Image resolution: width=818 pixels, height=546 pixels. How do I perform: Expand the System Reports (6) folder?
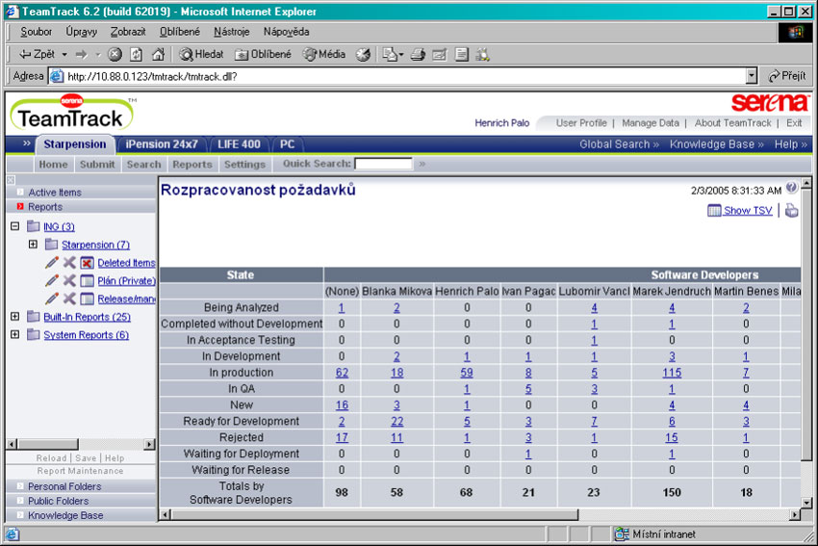coord(15,334)
